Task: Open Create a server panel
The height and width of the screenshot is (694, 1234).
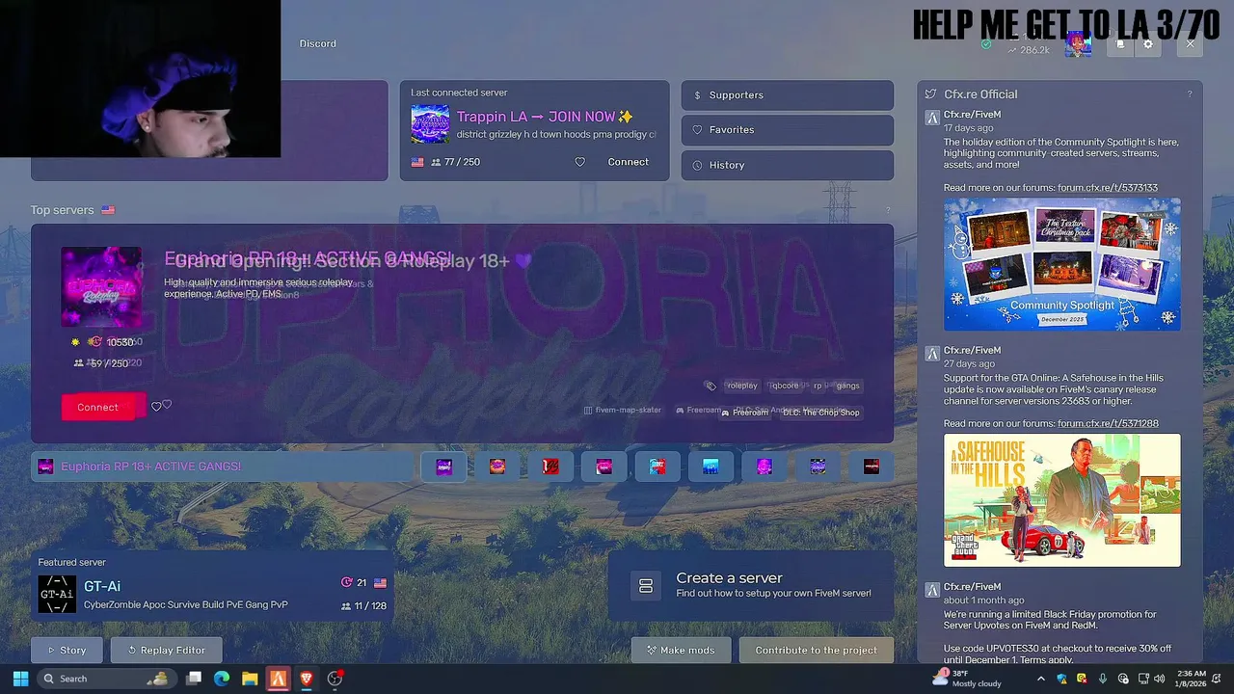Action: coord(750,586)
